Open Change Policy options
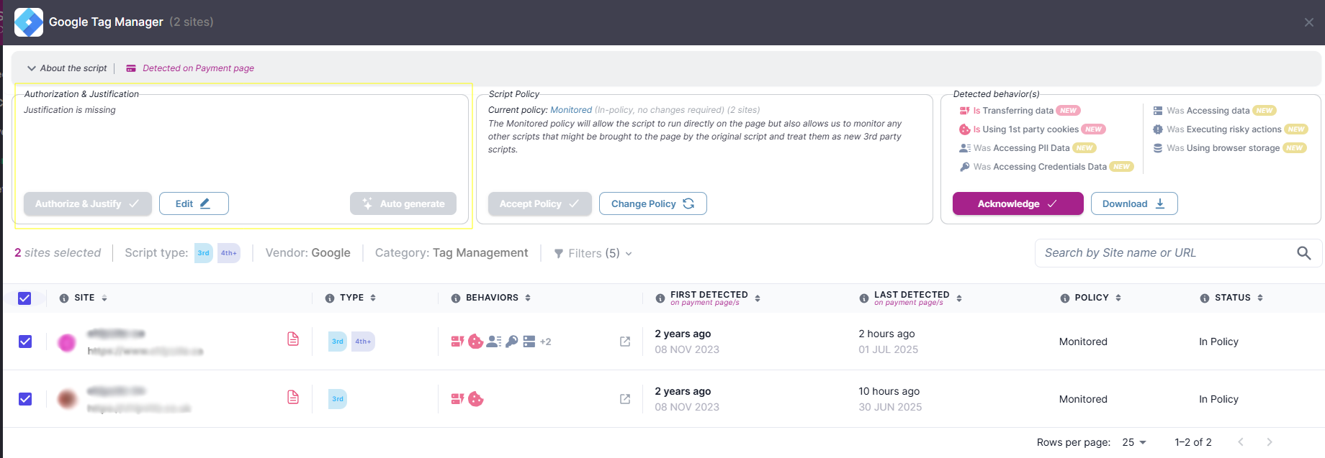 (x=652, y=203)
